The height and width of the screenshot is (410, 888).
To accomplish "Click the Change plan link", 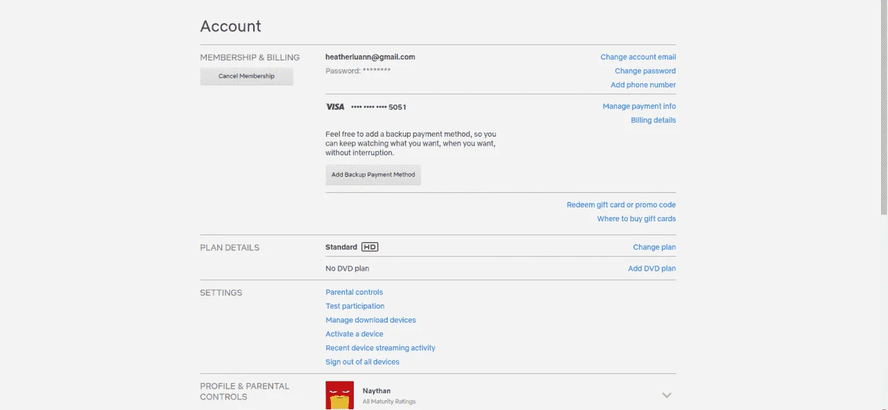I will coord(654,247).
